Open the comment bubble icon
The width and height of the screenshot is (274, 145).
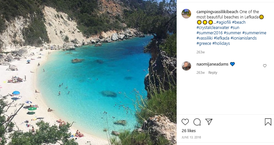tap(197, 122)
